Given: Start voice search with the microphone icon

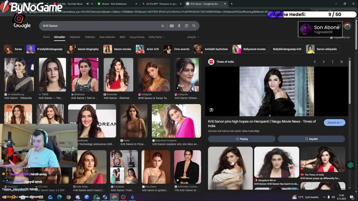Looking at the screenshot, I should 179,26.
